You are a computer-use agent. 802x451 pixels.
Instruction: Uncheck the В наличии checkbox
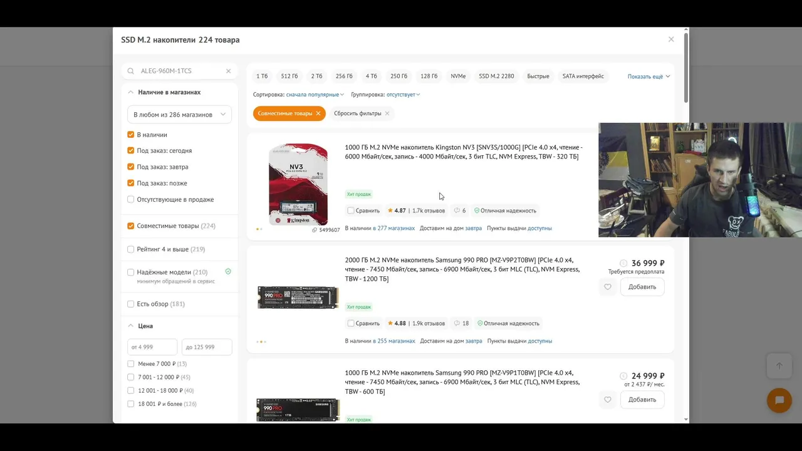click(131, 135)
